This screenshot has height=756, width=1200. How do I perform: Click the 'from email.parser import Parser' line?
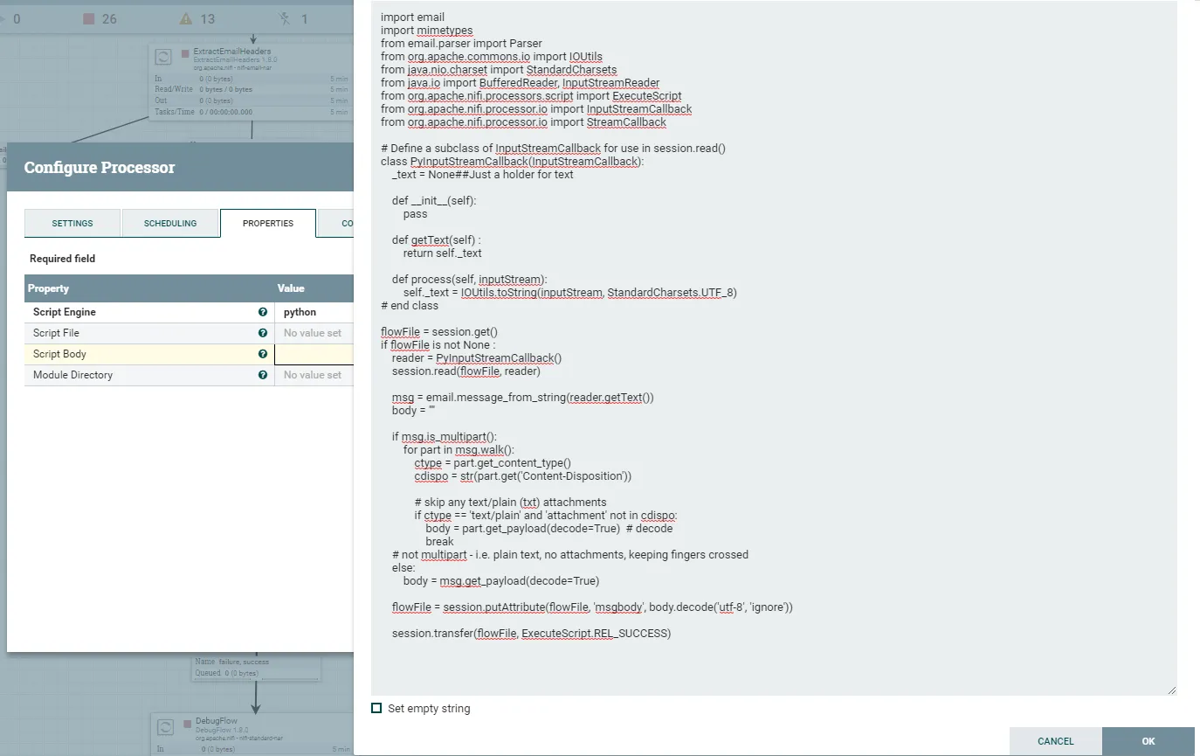pos(461,44)
